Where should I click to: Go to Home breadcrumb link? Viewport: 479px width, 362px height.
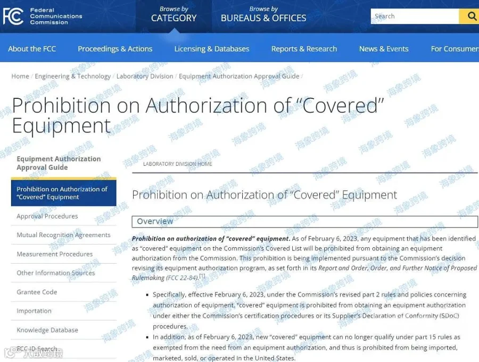[20, 76]
